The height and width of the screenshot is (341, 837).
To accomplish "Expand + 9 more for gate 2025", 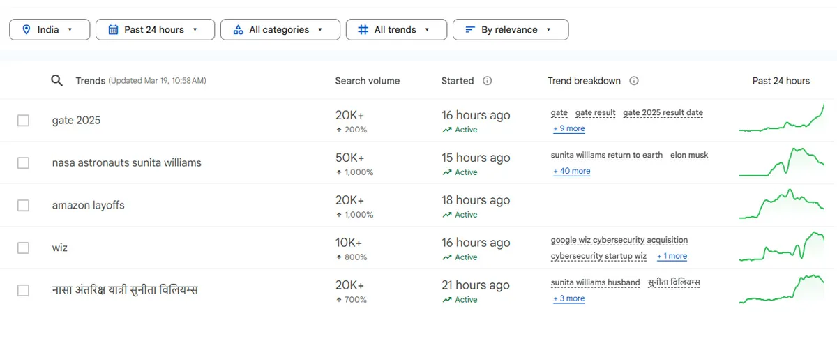I will point(569,129).
